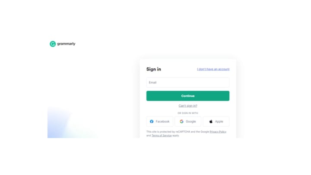The width and height of the screenshot is (311, 175).
Task: Open the Google Privacy Policy link
Action: (x=218, y=132)
